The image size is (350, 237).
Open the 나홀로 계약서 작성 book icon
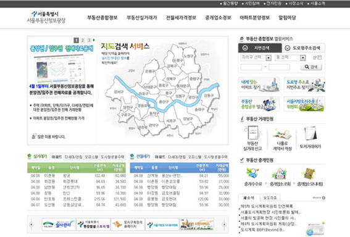click(282, 134)
